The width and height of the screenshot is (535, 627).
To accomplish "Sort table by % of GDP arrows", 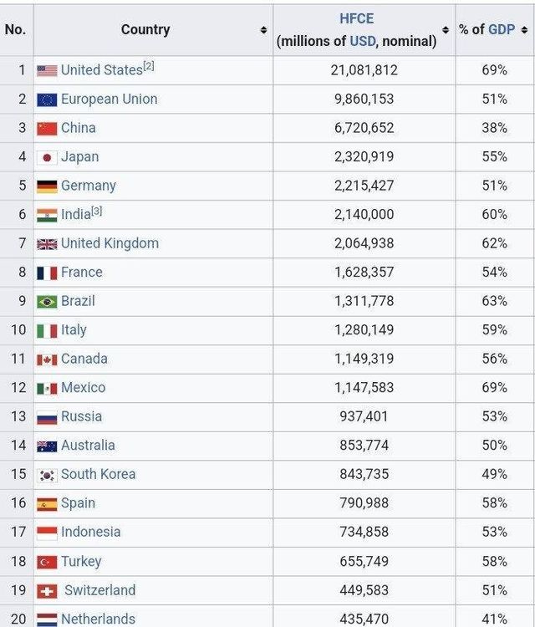I will 524,30.
